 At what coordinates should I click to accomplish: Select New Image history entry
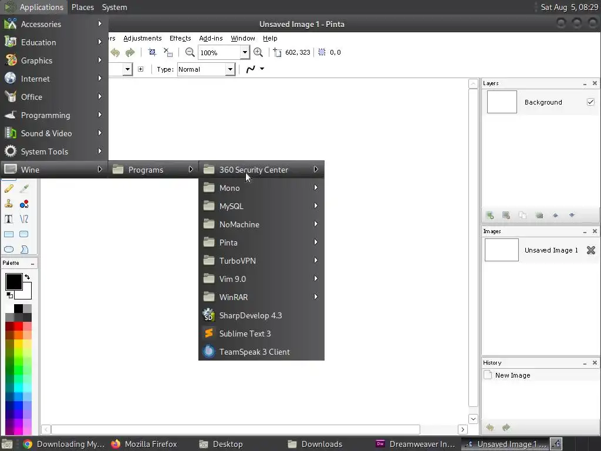[541, 375]
